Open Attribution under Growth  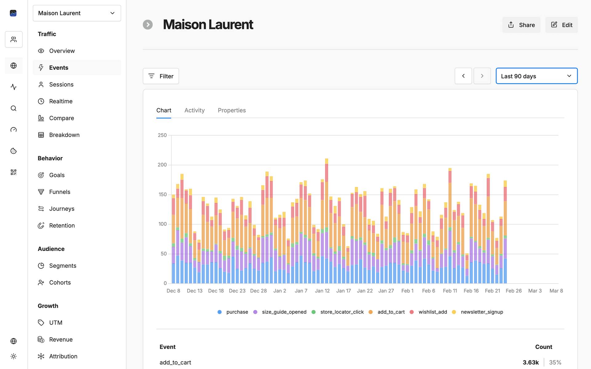(x=77, y=356)
